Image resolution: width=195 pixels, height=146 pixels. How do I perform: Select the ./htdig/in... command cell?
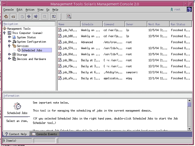tap(113, 72)
